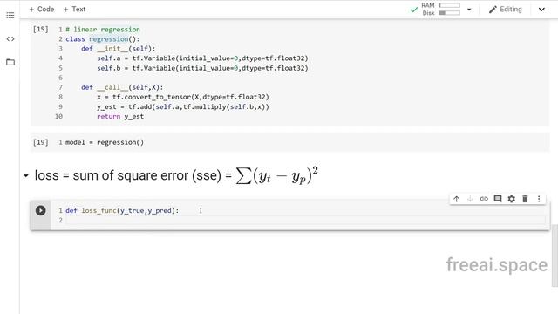This screenshot has height=314, width=558.
Task: Add a comment to the cell
Action: (498, 199)
